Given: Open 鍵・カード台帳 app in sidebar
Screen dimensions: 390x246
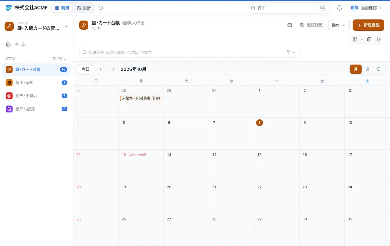Looking at the screenshot, I should tap(37, 69).
